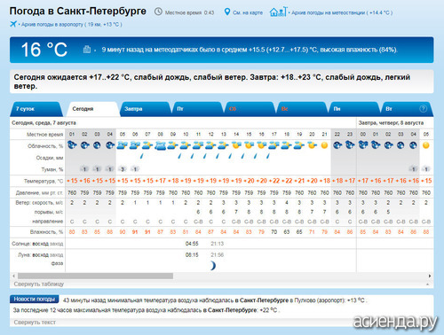Open Архив погоды в аэропорту link

coord(71,24)
